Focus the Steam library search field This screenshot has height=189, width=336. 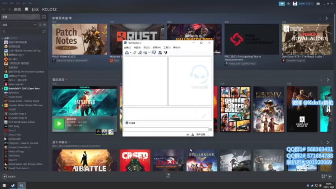22,31
